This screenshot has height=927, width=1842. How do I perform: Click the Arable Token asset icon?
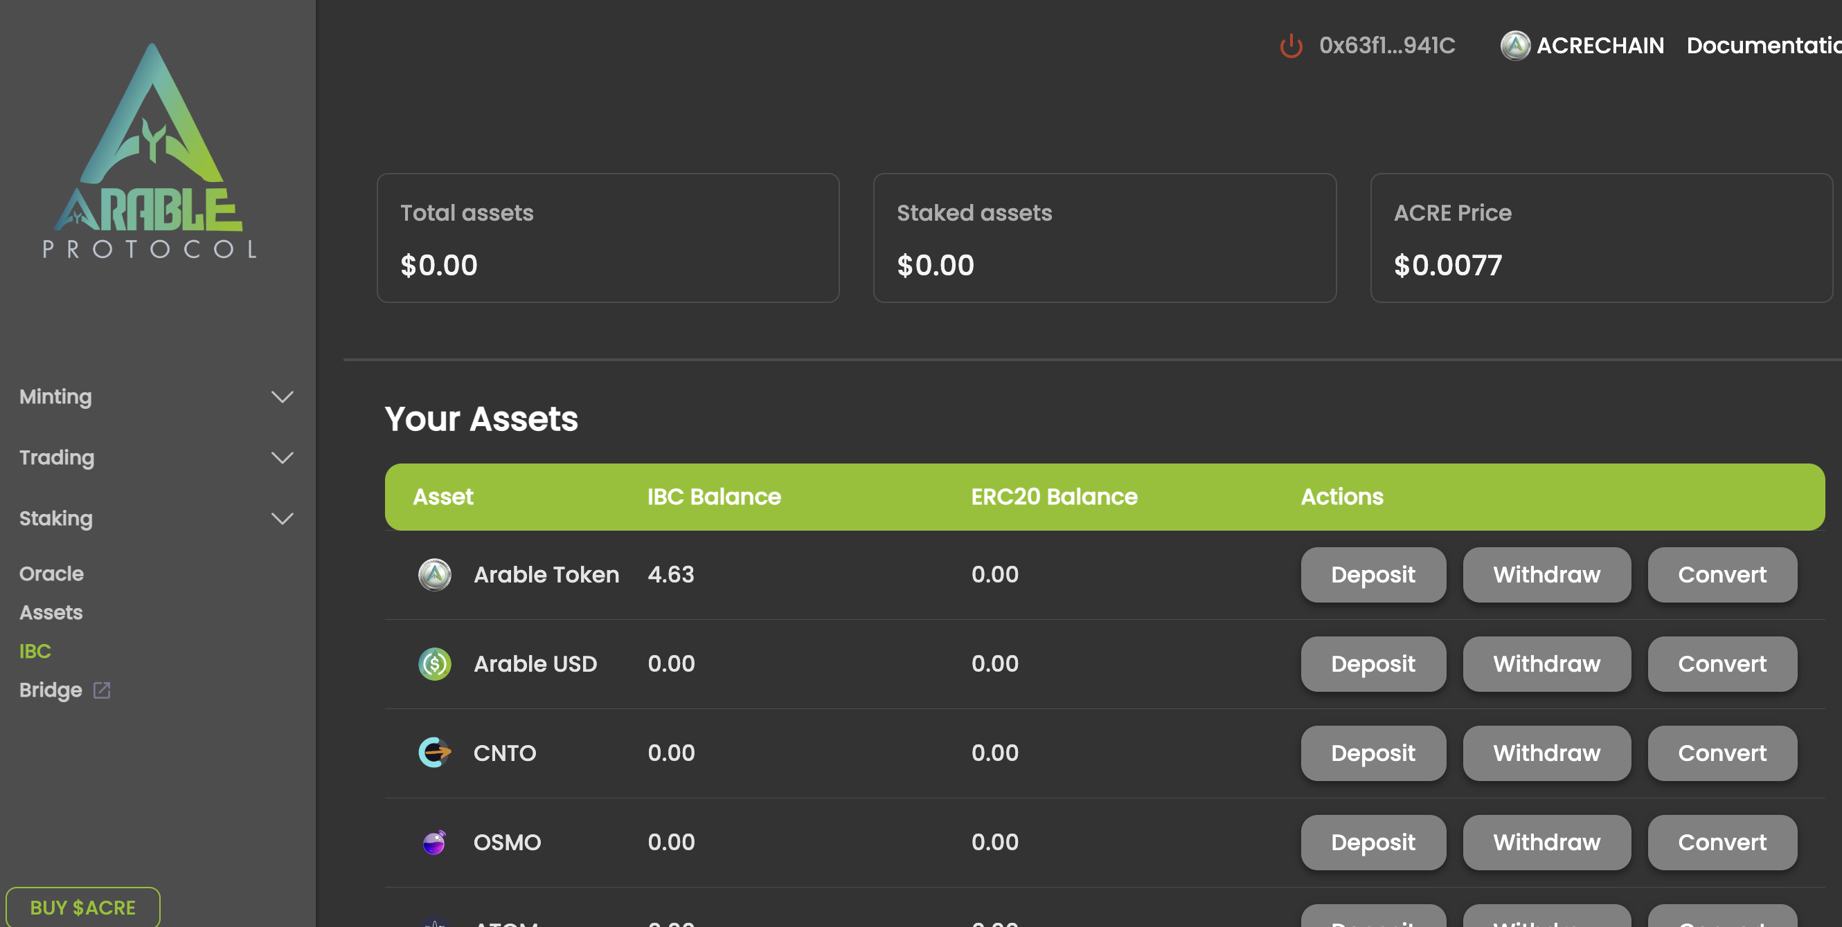pyautogui.click(x=434, y=574)
